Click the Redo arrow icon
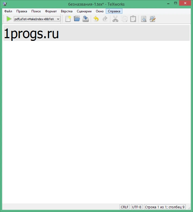This screenshot has height=212, width=193. click(105, 19)
